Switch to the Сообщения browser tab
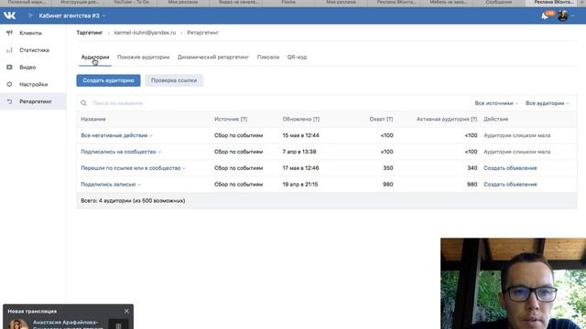 coord(499,3)
